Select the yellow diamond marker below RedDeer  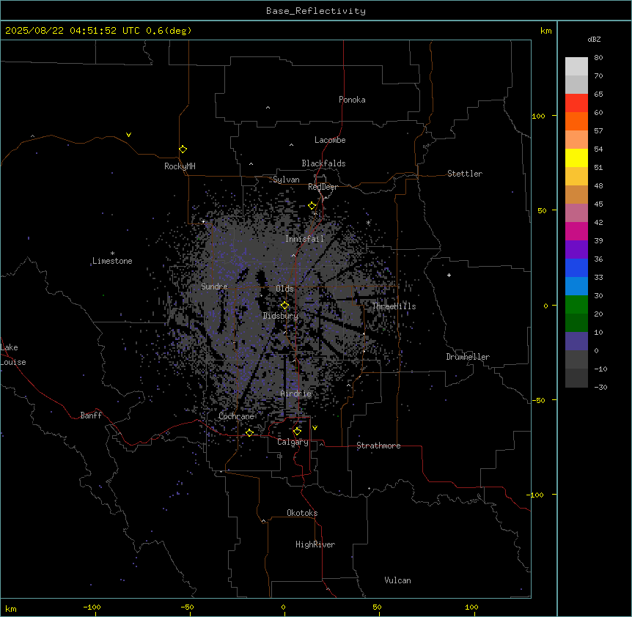pyautogui.click(x=312, y=206)
